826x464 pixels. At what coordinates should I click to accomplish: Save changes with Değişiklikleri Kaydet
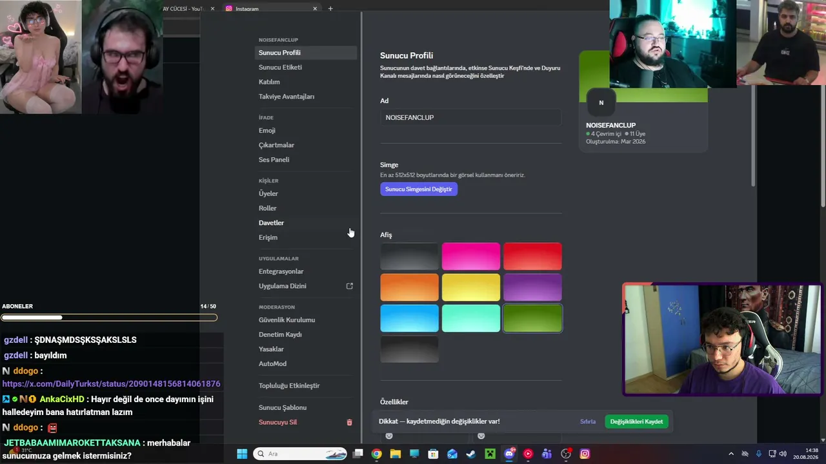pos(636,421)
